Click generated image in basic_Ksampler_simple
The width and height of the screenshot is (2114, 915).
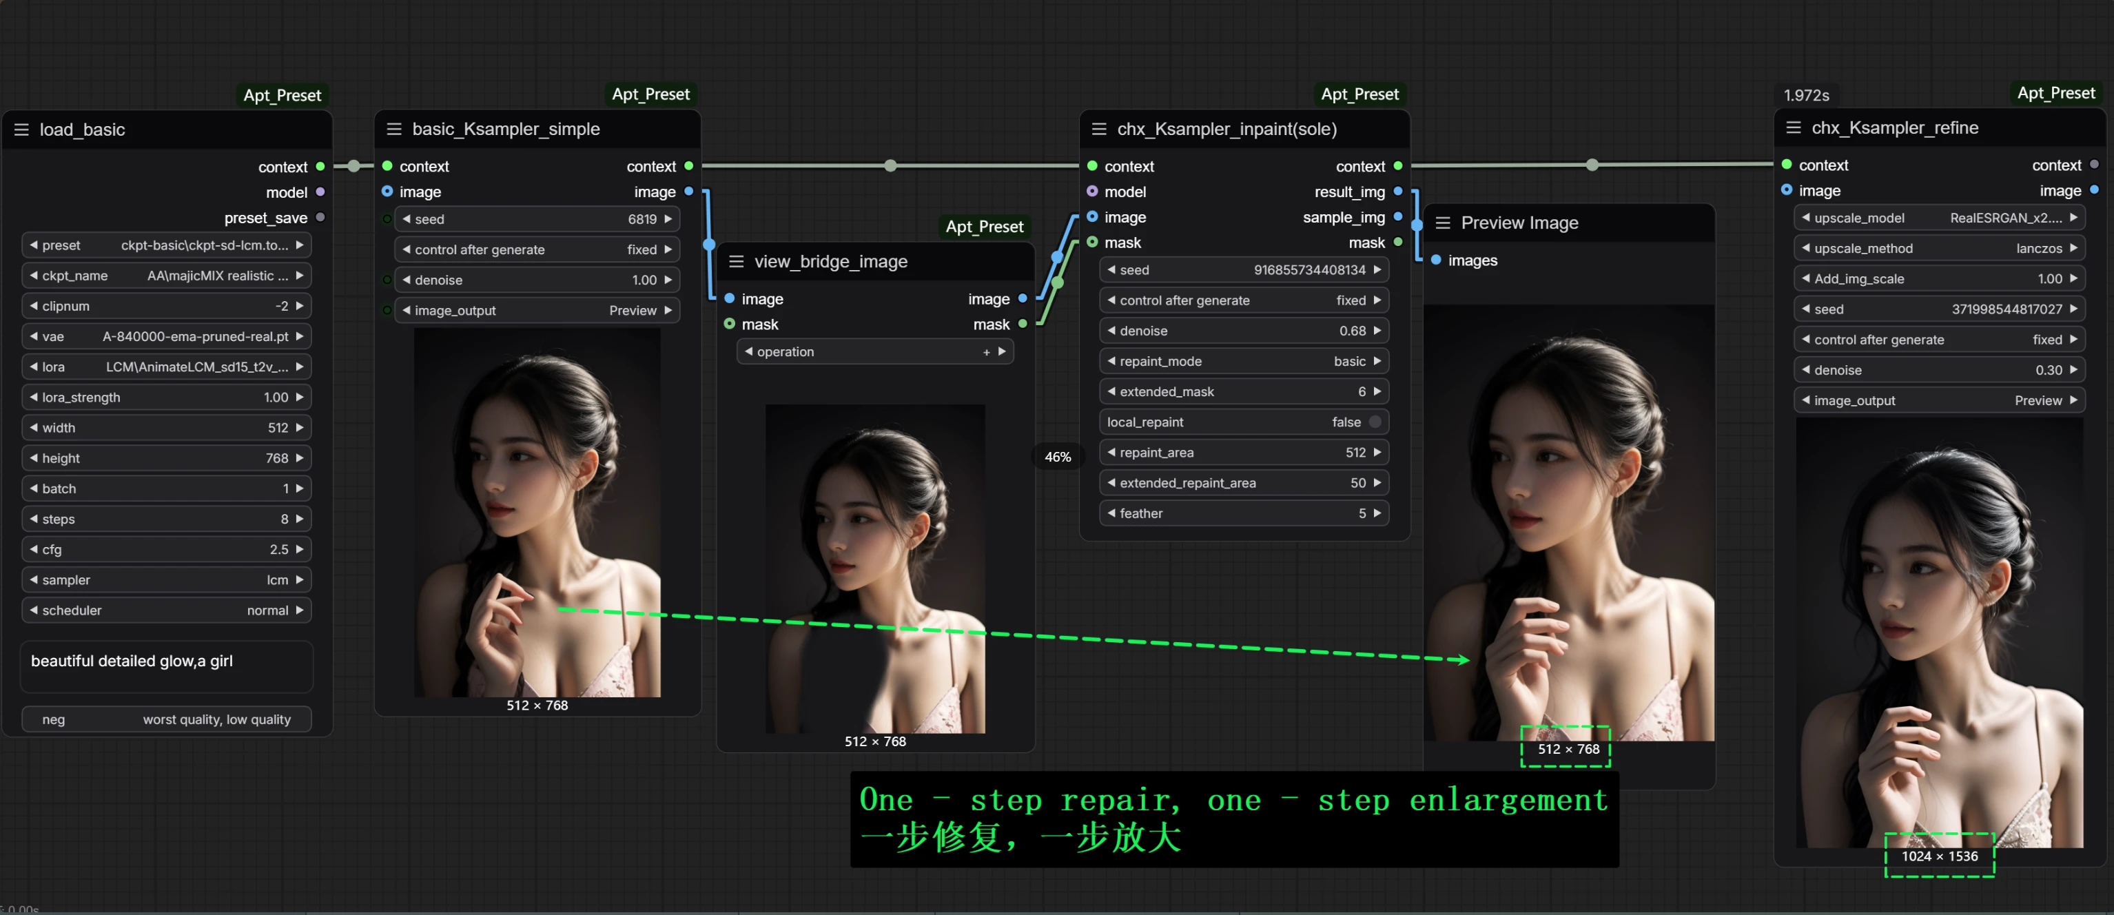click(x=537, y=513)
